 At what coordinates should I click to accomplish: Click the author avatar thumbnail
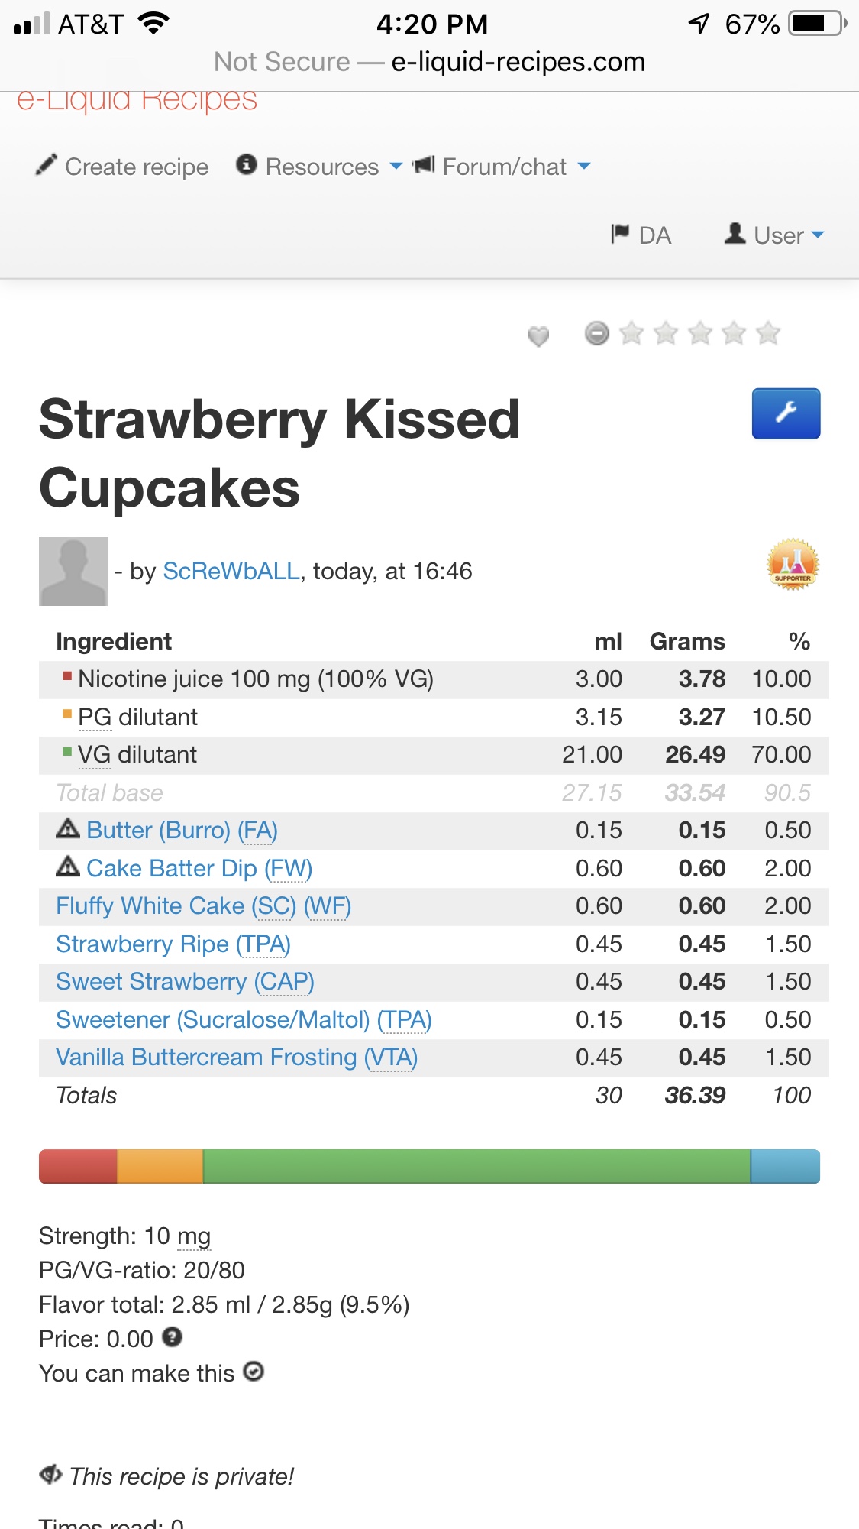tap(73, 572)
